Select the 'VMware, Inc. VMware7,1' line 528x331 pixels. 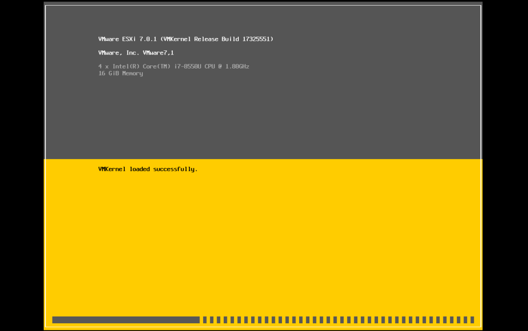136,53
